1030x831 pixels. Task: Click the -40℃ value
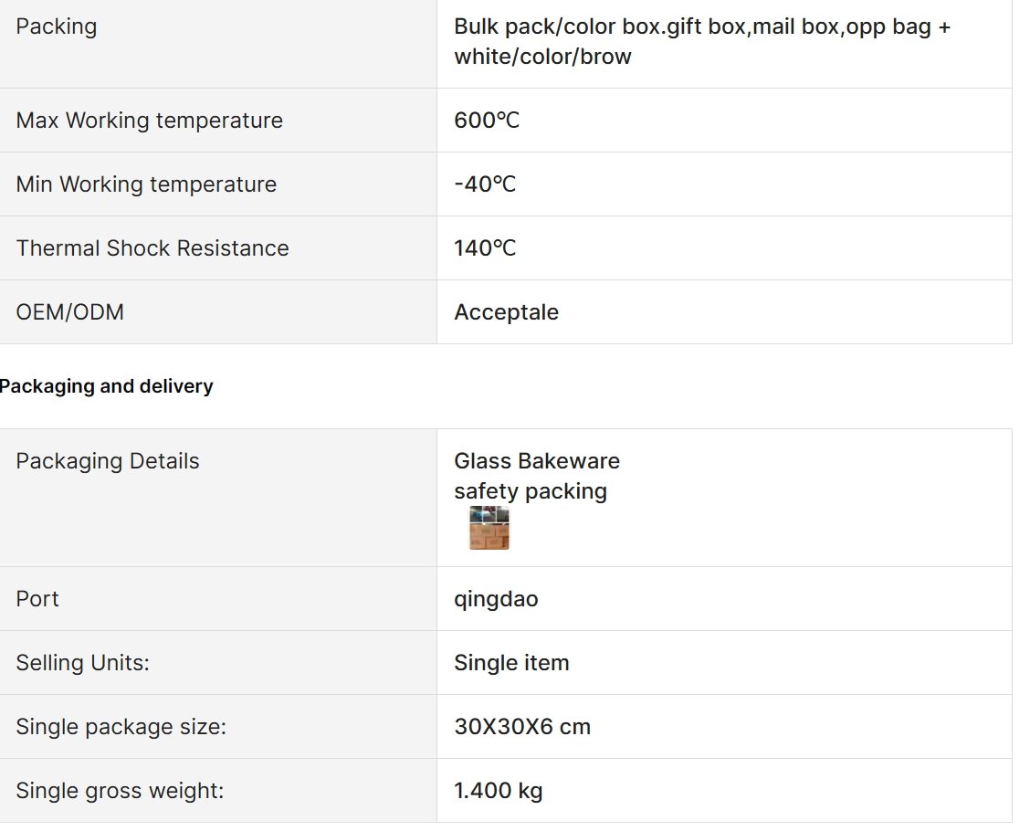(x=485, y=184)
